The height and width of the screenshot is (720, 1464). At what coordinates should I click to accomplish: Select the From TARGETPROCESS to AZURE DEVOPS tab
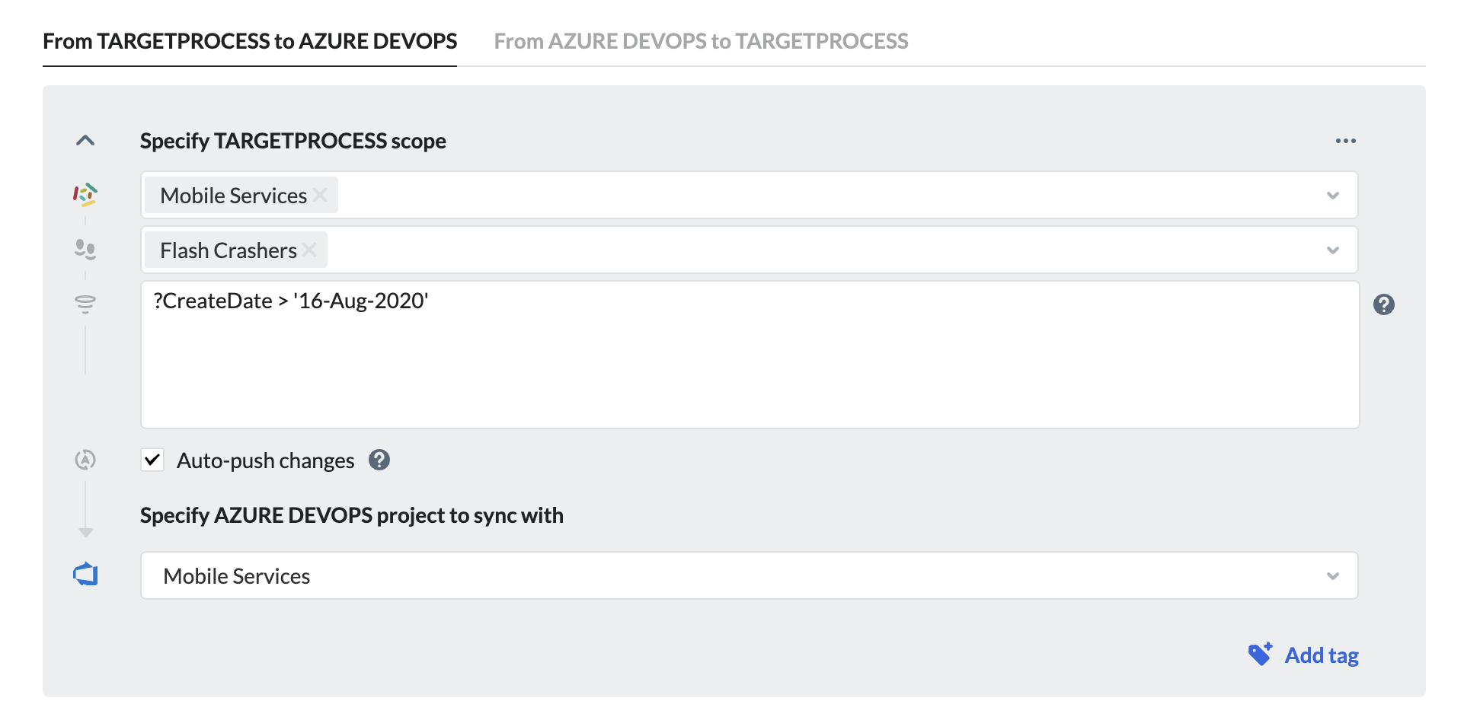(x=250, y=41)
